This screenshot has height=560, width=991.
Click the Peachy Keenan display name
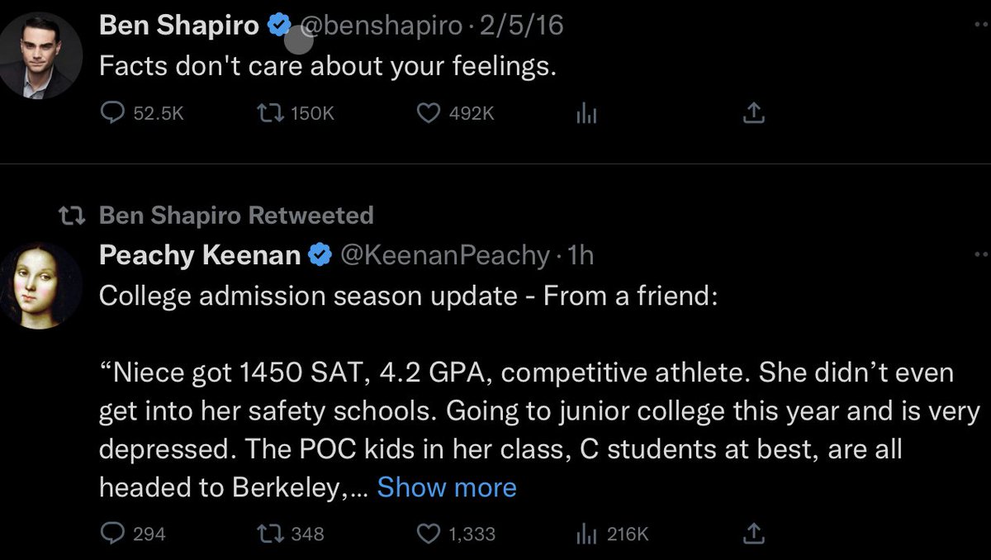(x=199, y=256)
